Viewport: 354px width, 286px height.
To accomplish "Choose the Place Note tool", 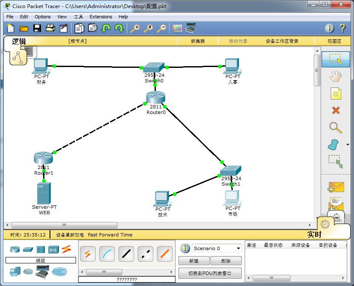I will 336,93.
